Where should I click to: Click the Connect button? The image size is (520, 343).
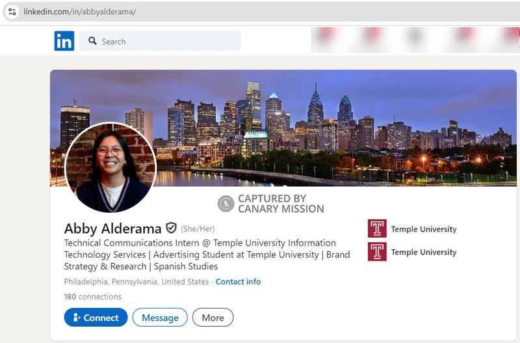[96, 318]
